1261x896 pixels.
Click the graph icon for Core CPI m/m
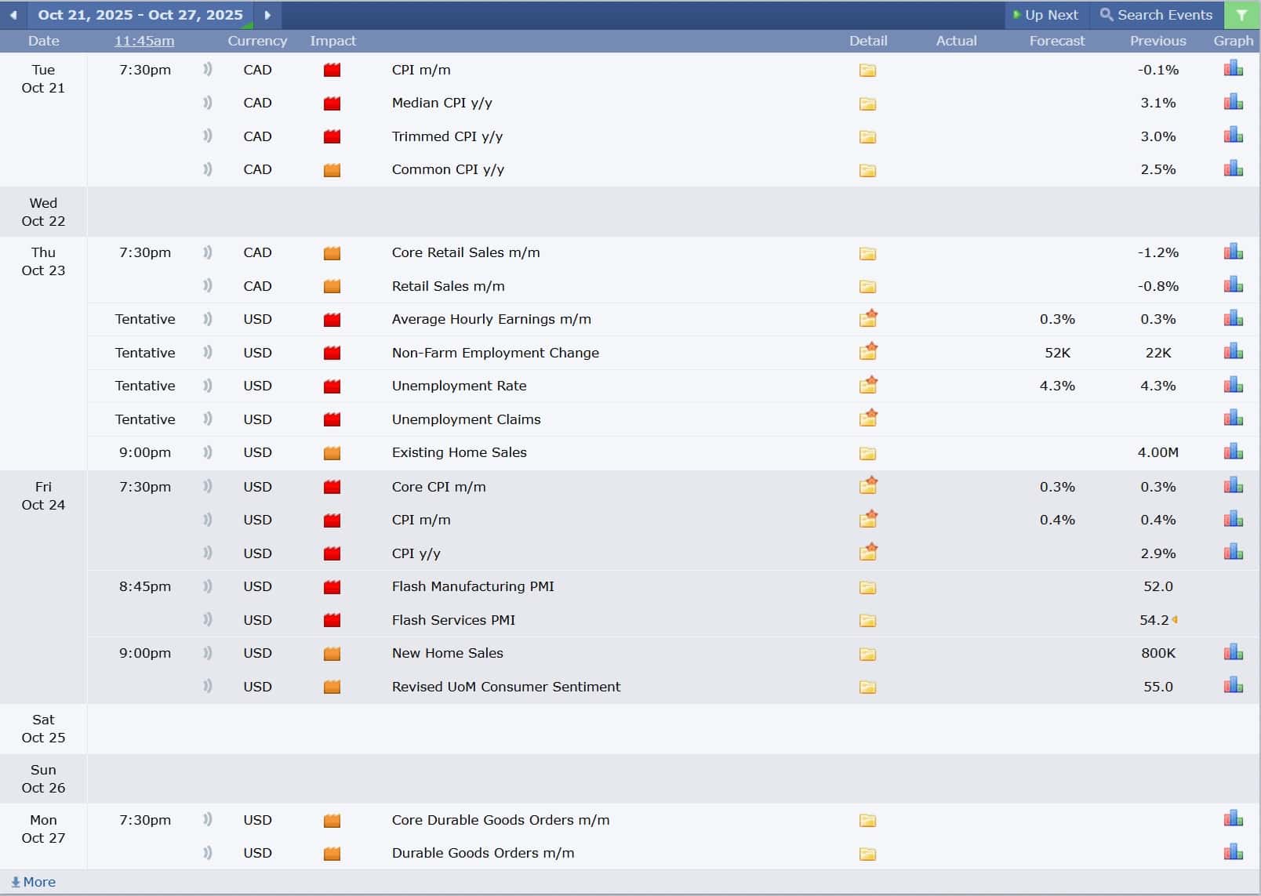(x=1233, y=486)
